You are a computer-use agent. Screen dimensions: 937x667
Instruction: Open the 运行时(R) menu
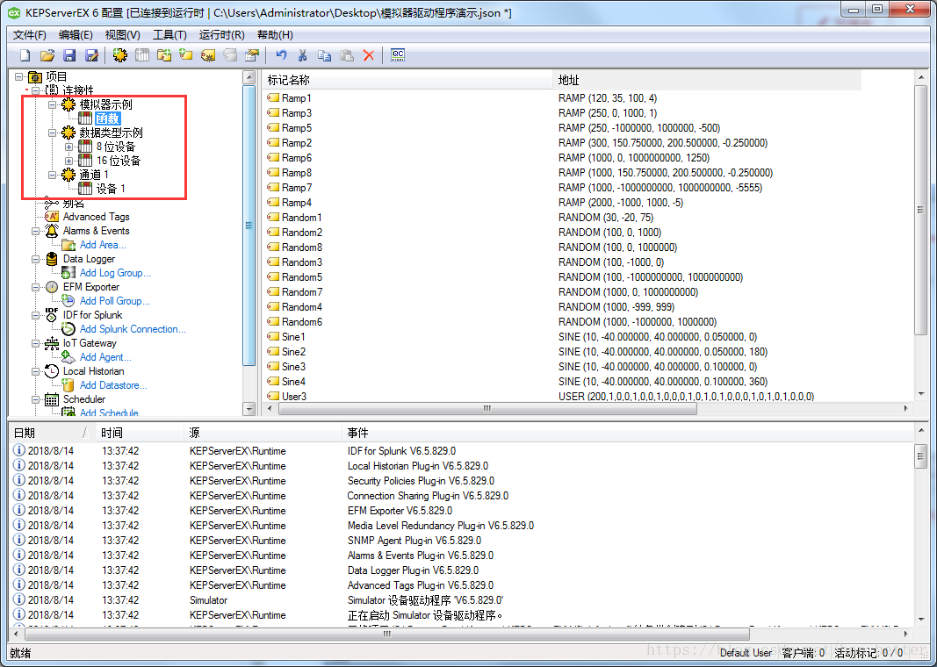221,34
